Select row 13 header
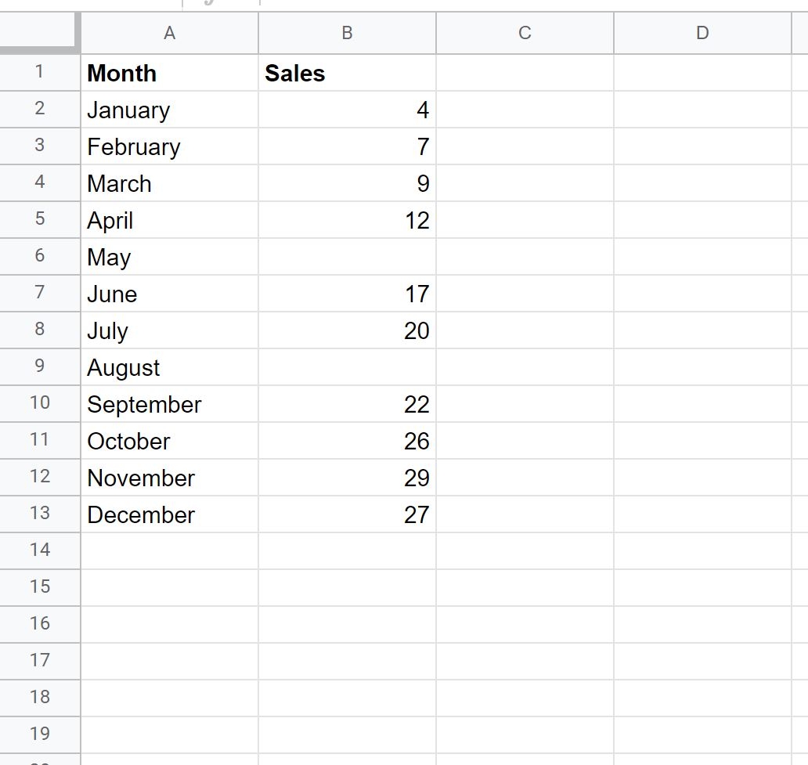The image size is (808, 765). [x=39, y=514]
